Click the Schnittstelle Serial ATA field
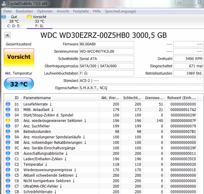 106,59
